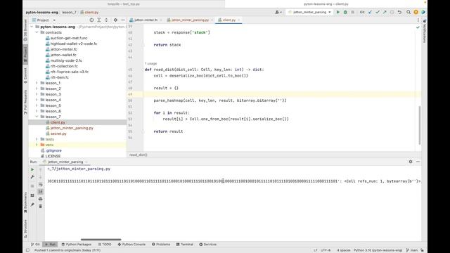
Task: Click the Git update project checkmark
Action: tap(371, 12)
